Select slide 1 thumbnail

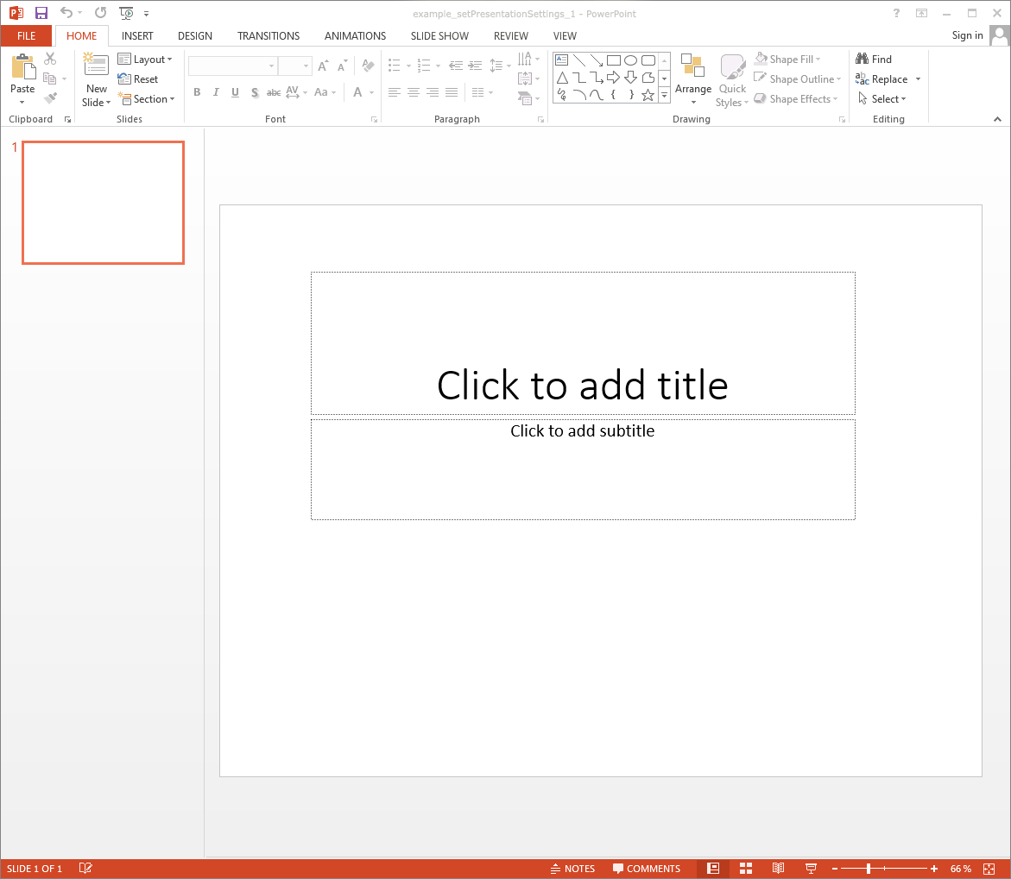click(x=103, y=203)
